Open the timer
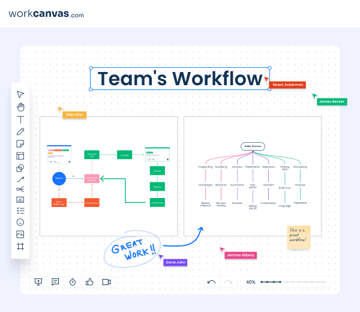The image size is (360, 312). coord(73,281)
